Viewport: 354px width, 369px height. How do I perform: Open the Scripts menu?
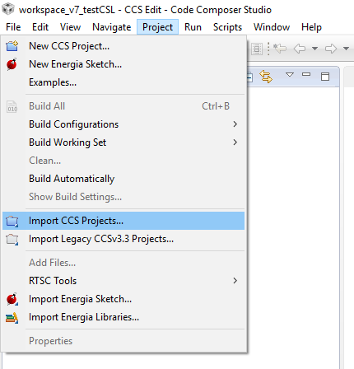click(227, 27)
